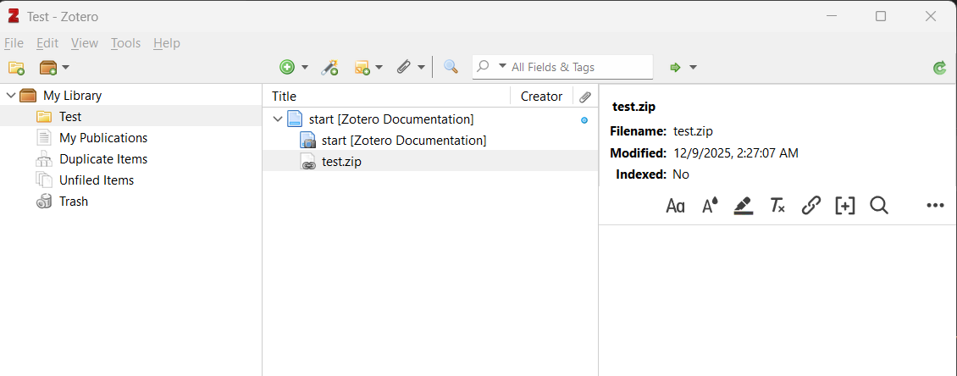Open the New Note dropdown arrow

379,67
